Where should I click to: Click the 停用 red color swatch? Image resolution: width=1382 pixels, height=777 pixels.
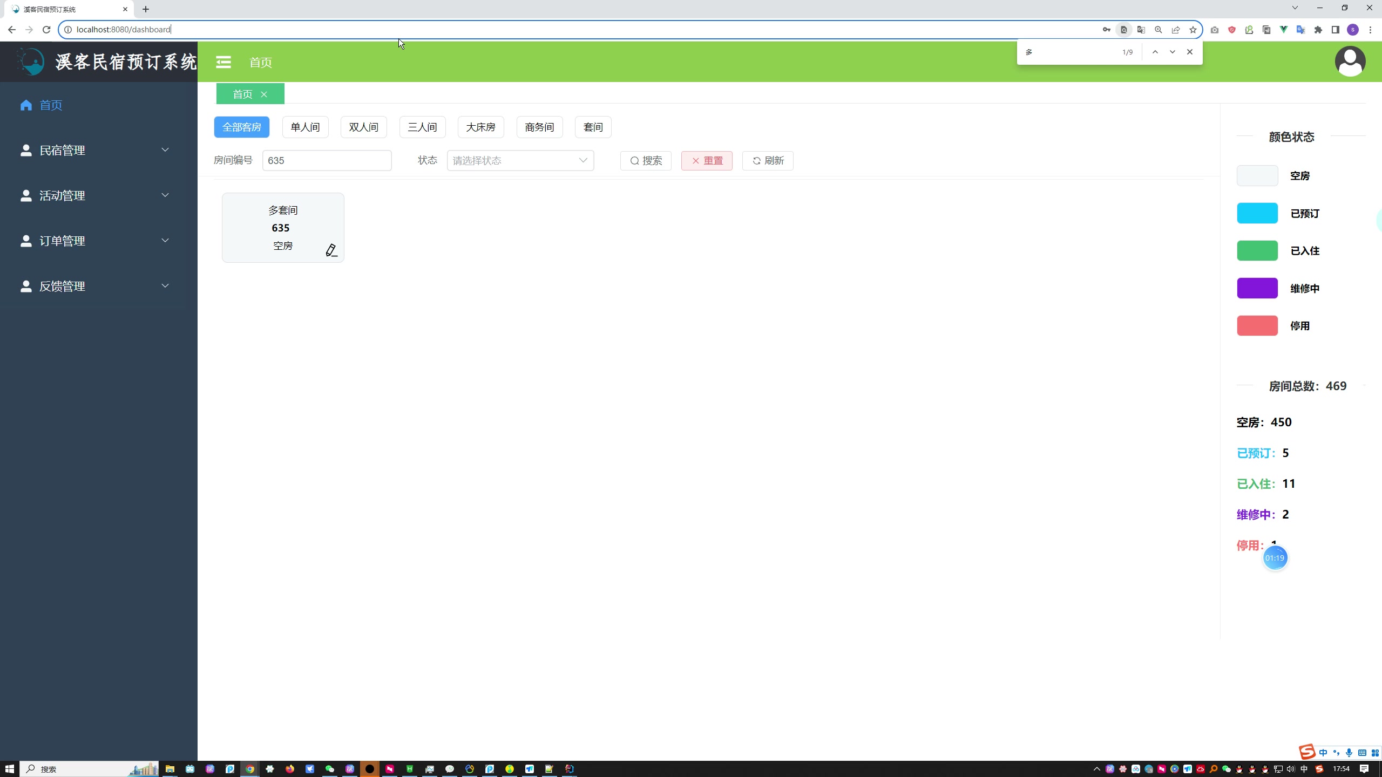click(x=1257, y=325)
